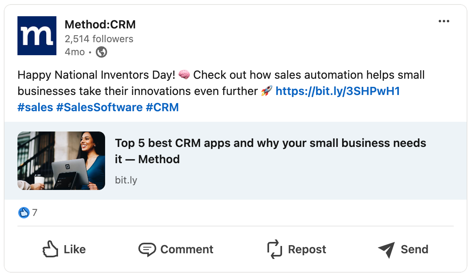The height and width of the screenshot is (276, 474).
Task: Click the 2,514 followers text
Action: point(99,39)
